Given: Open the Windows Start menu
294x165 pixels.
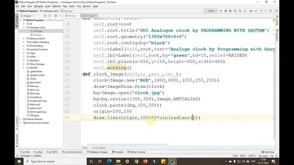Looking at the screenshot, I should pyautogui.click(x=19, y=161).
